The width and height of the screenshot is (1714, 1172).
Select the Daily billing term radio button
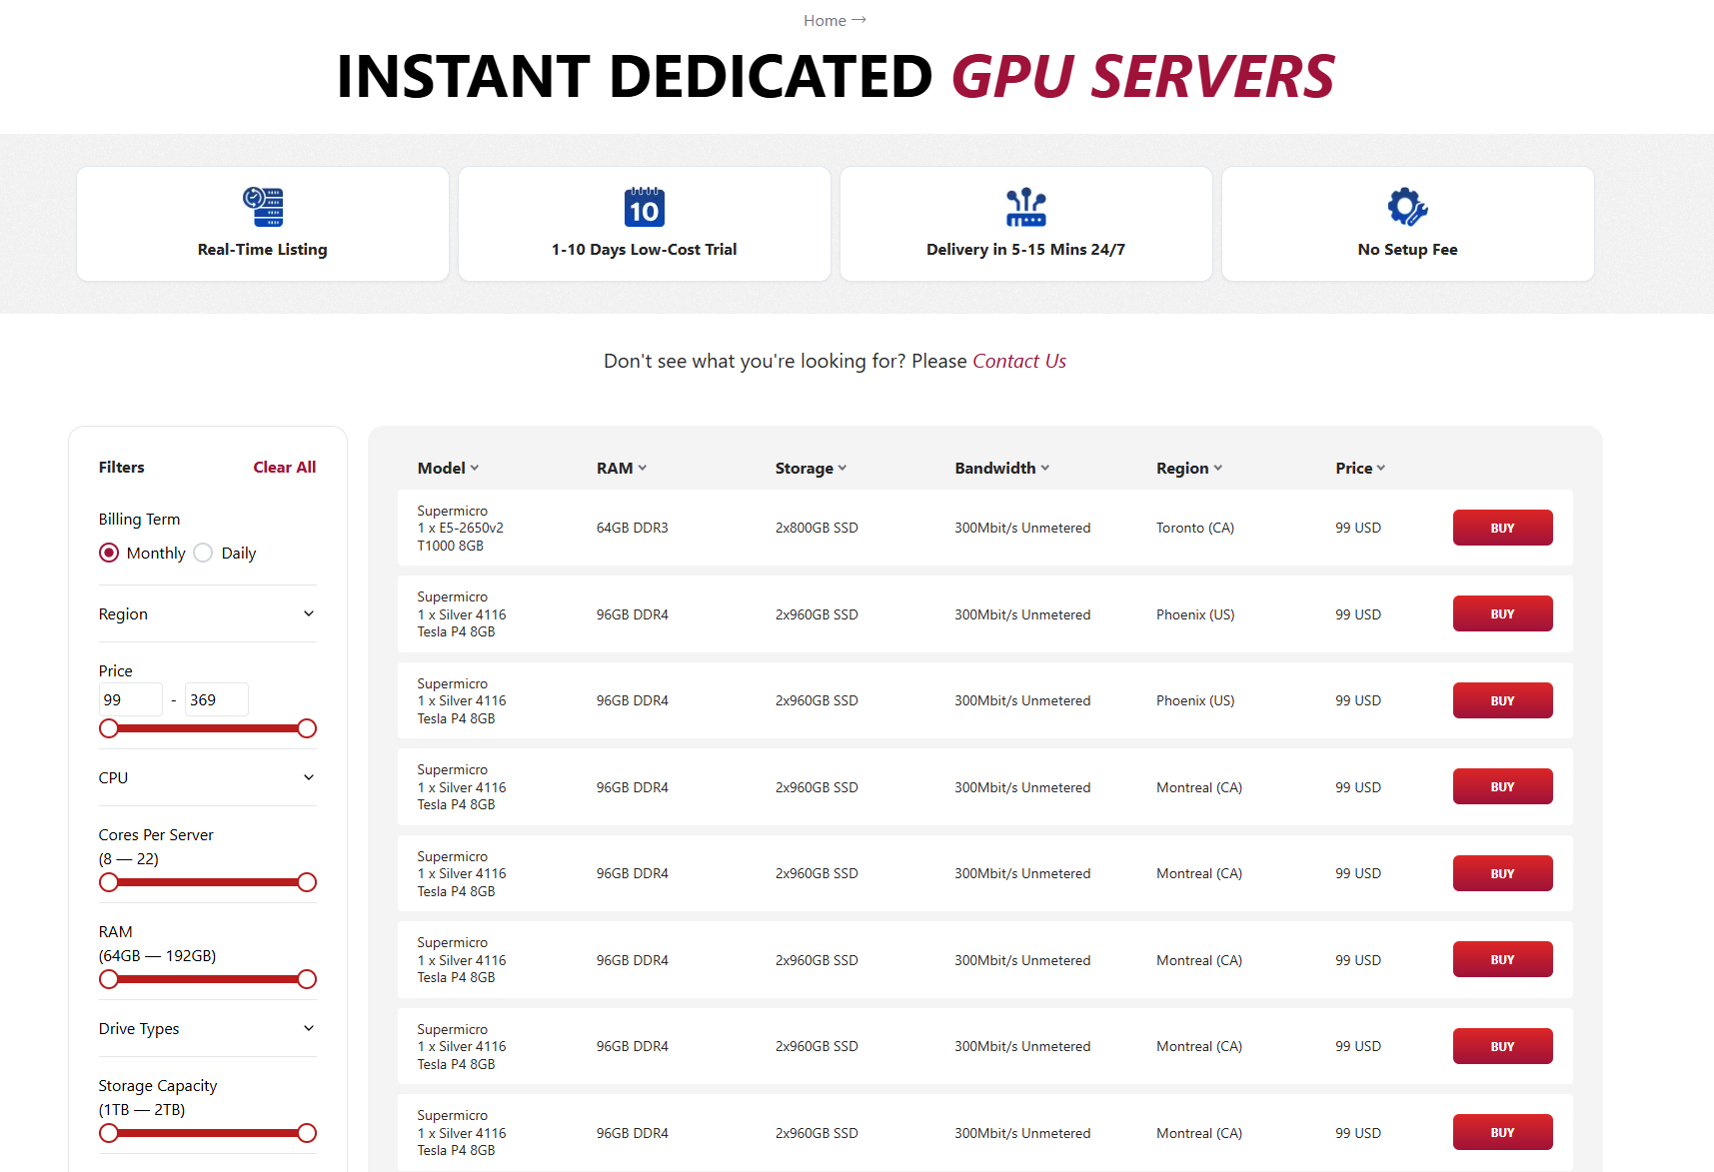click(x=203, y=553)
